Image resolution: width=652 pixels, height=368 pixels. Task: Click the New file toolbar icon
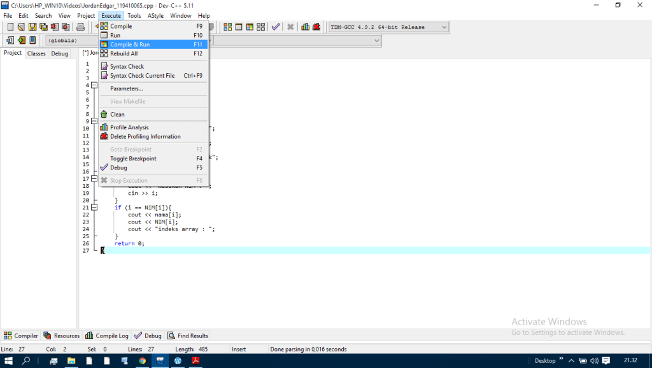click(10, 27)
